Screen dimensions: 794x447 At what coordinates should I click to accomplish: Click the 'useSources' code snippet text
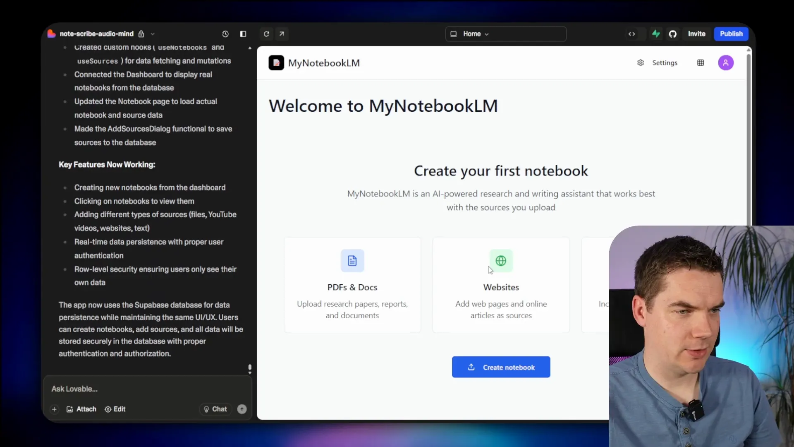click(98, 61)
